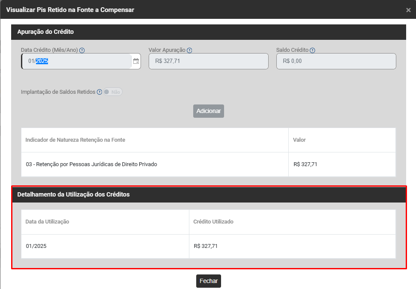This screenshot has height=289, width=416.
Task: Close the modal using the X icon
Action: click(408, 10)
